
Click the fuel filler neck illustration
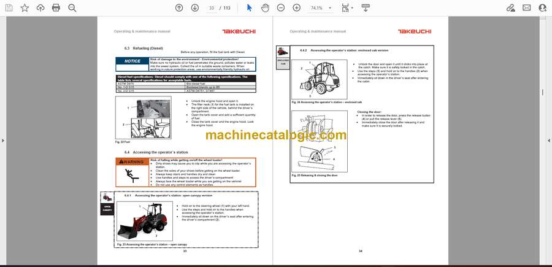coord(144,118)
